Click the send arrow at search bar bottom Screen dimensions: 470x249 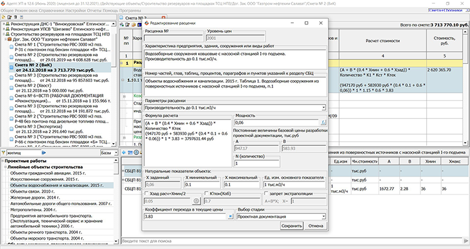pos(466,241)
